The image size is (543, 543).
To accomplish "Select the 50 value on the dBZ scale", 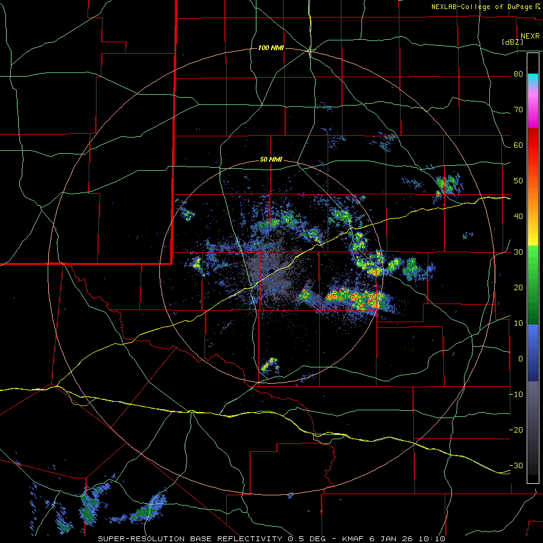I will (518, 181).
